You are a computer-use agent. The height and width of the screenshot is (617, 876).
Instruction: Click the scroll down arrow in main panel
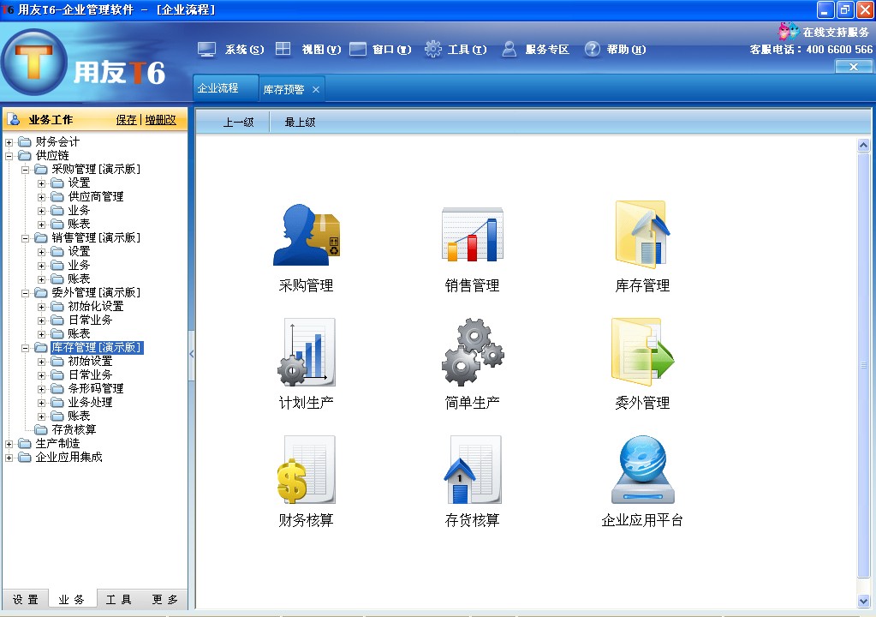863,602
